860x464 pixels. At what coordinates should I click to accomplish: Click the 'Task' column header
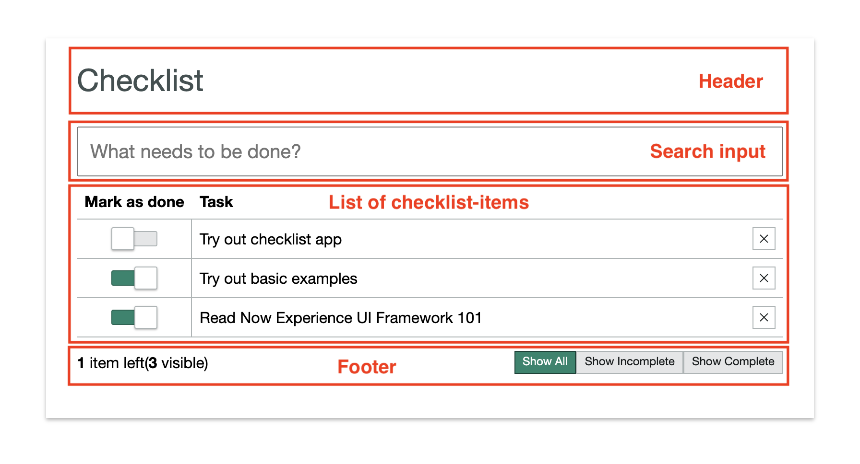click(216, 202)
